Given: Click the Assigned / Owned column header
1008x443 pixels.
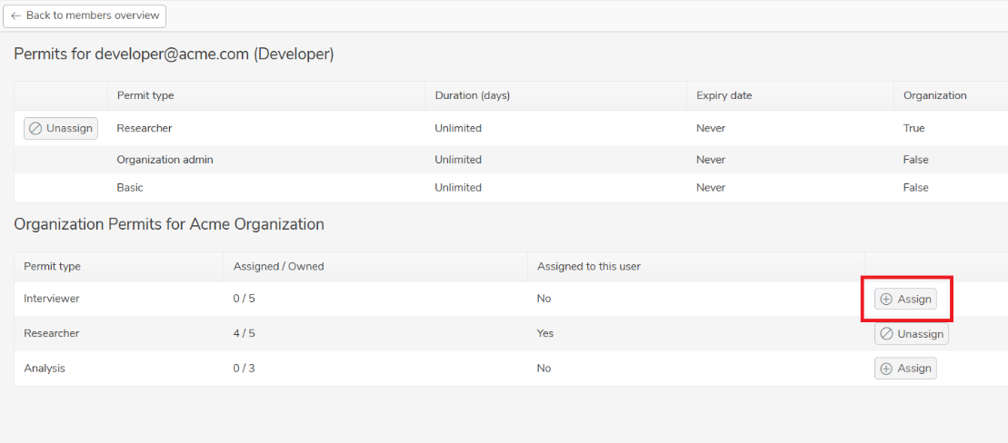Looking at the screenshot, I should tap(278, 267).
